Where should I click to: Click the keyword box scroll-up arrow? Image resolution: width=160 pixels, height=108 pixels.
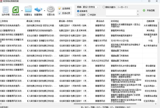[x=138, y=11]
